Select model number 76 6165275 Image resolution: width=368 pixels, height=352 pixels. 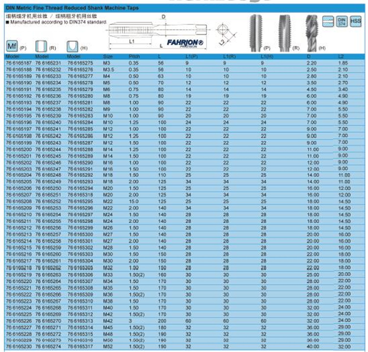point(80,63)
